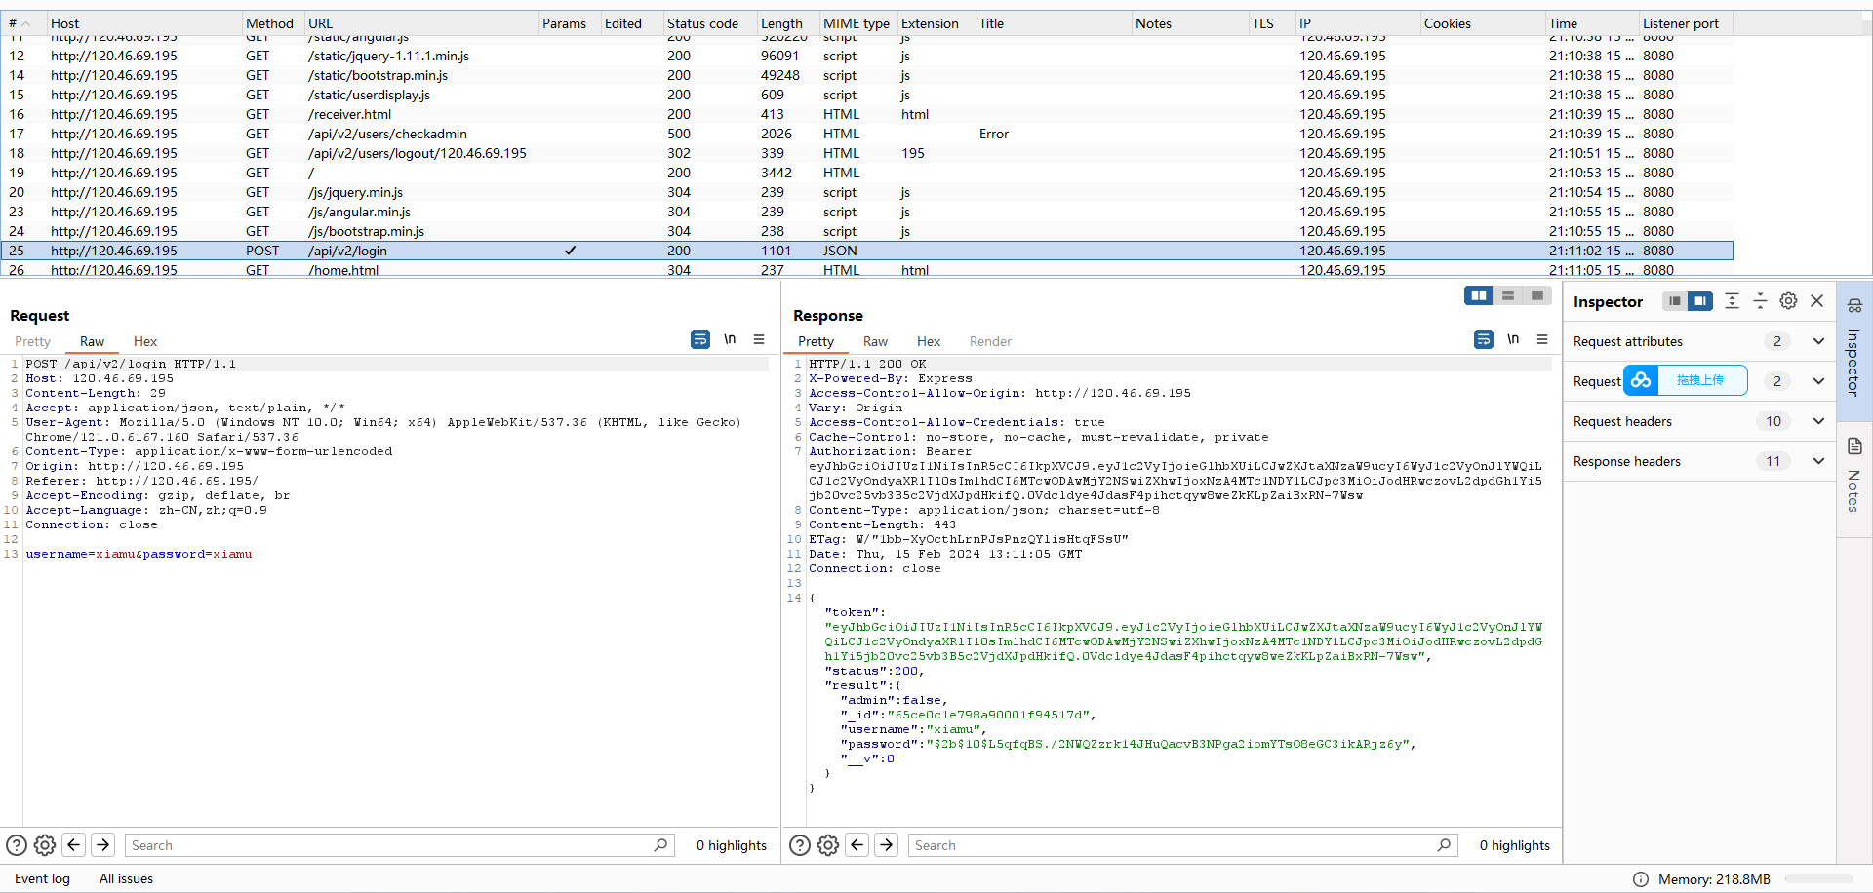
Task: Open Inspector settings gear
Action: point(1788,301)
